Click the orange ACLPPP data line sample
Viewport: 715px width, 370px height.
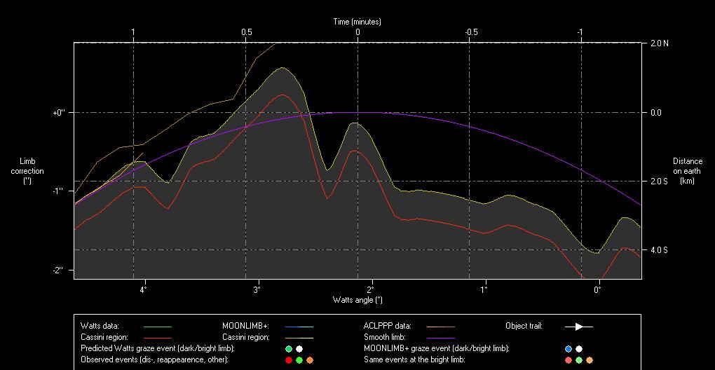point(440,327)
